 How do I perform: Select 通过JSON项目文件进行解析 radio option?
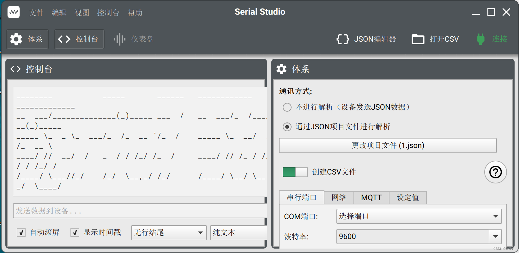point(287,127)
